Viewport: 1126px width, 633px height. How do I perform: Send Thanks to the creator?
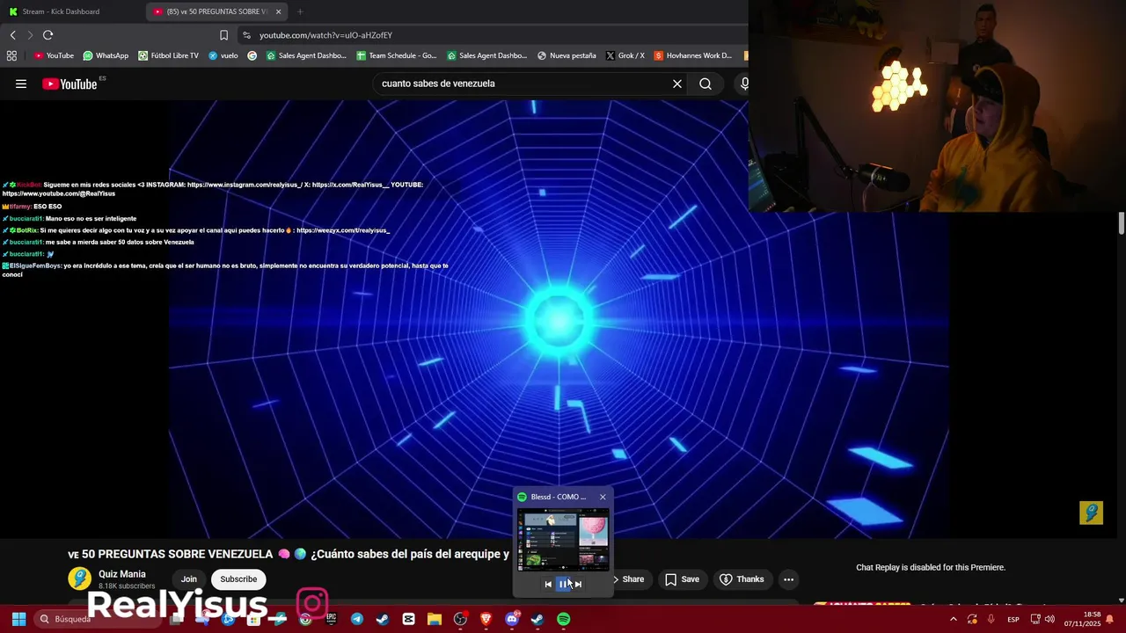tap(742, 579)
